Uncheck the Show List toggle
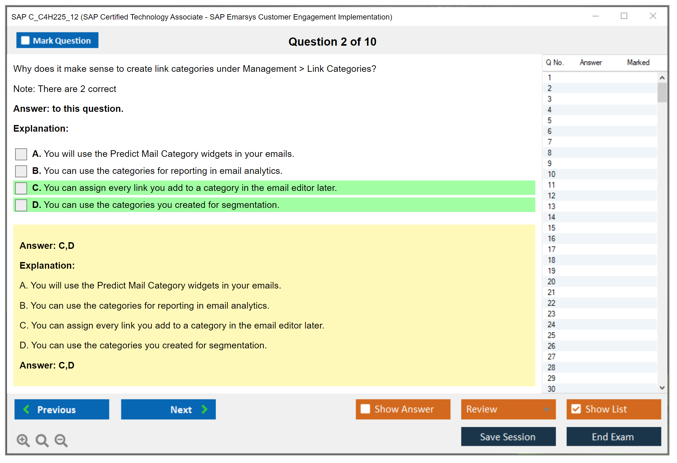This screenshot has width=677, height=463. 576,409
